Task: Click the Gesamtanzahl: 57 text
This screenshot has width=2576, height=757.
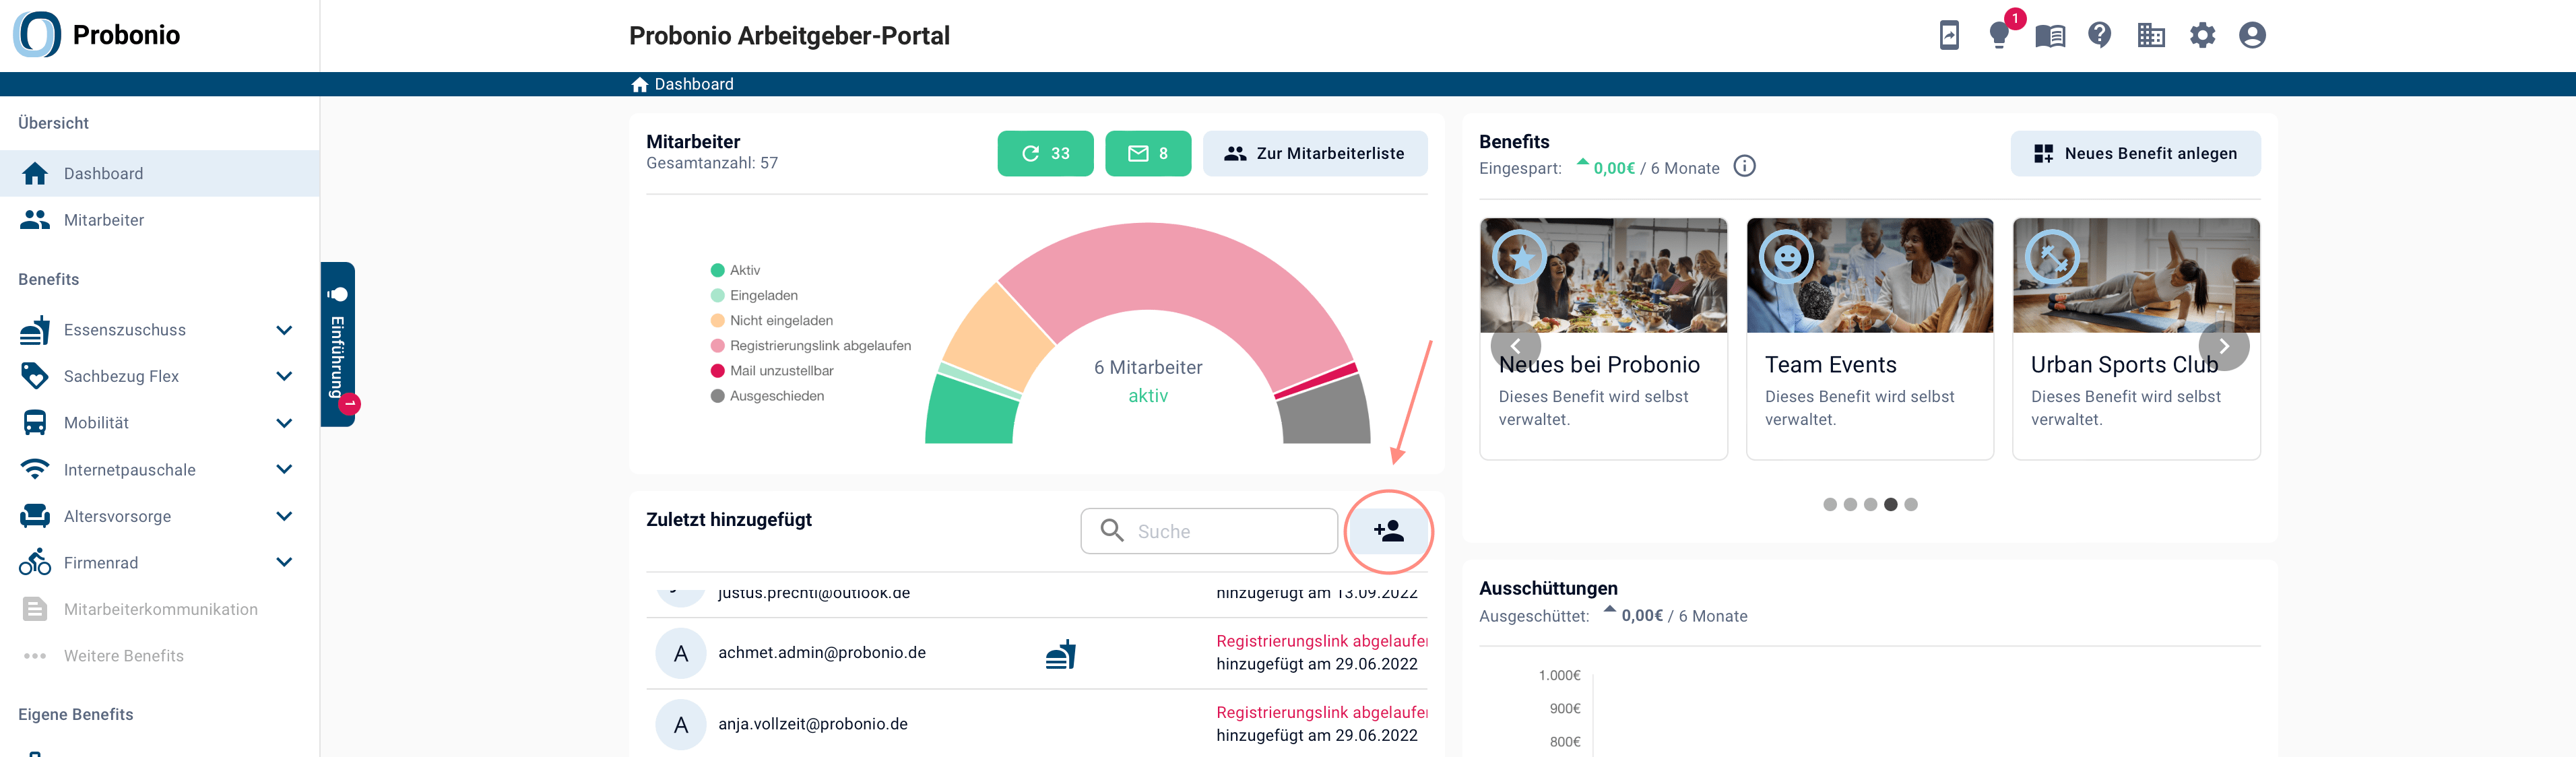Action: 712,163
